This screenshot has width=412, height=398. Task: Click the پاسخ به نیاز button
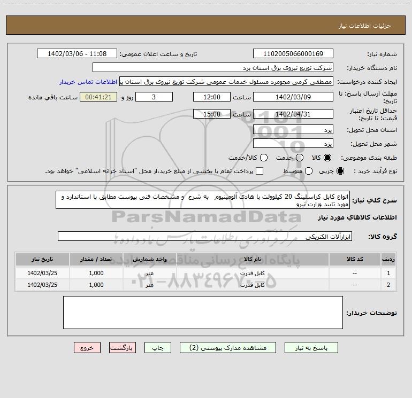[x=311, y=348]
